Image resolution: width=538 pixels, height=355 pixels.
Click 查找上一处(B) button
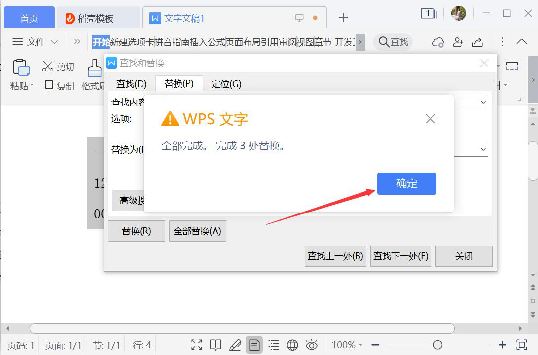[x=335, y=256]
